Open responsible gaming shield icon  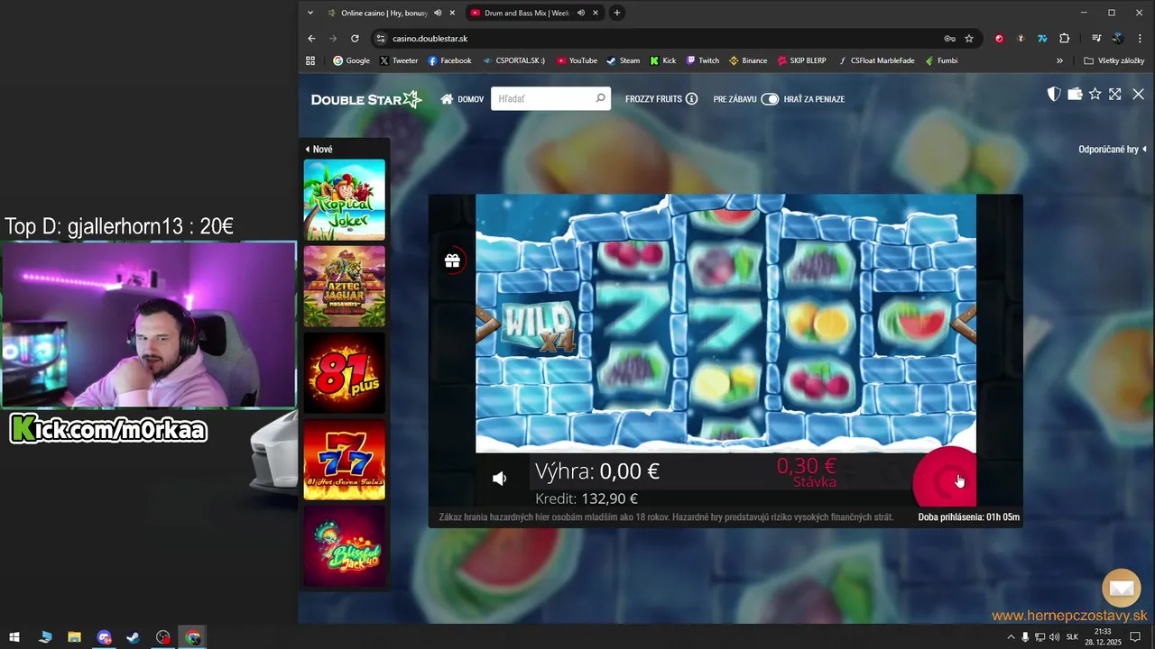coord(1053,94)
